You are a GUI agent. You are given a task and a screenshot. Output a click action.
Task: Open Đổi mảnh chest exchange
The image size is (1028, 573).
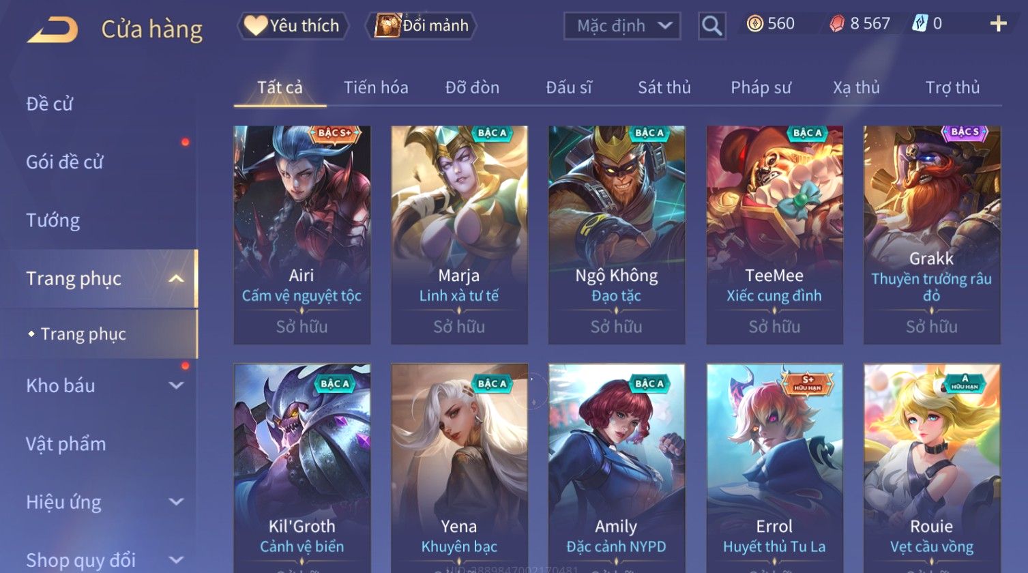pos(421,26)
